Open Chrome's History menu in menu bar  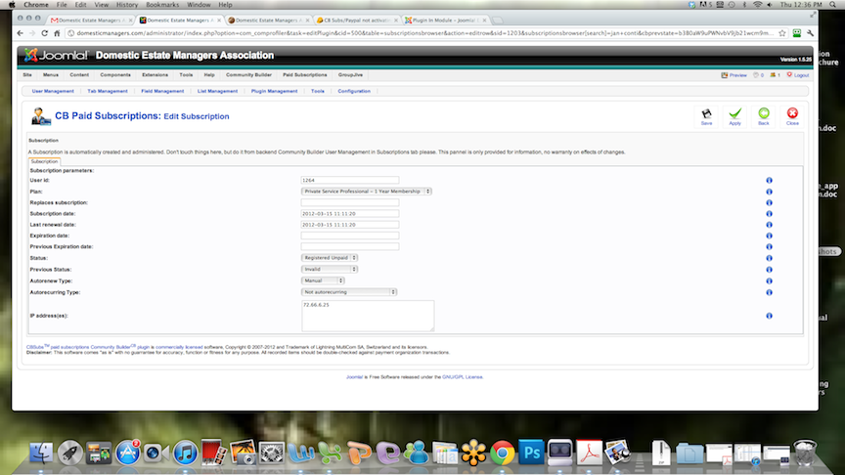(x=127, y=4)
